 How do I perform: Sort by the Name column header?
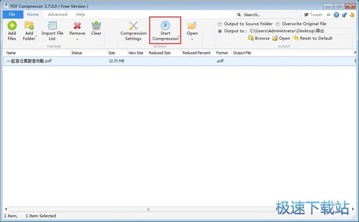pos(37,53)
